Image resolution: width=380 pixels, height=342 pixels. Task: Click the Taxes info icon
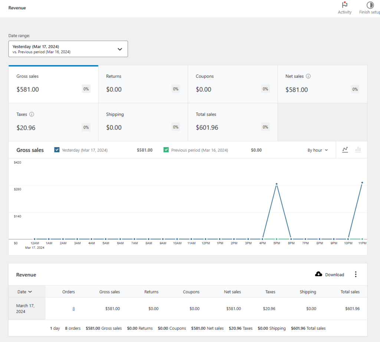pyautogui.click(x=32, y=114)
